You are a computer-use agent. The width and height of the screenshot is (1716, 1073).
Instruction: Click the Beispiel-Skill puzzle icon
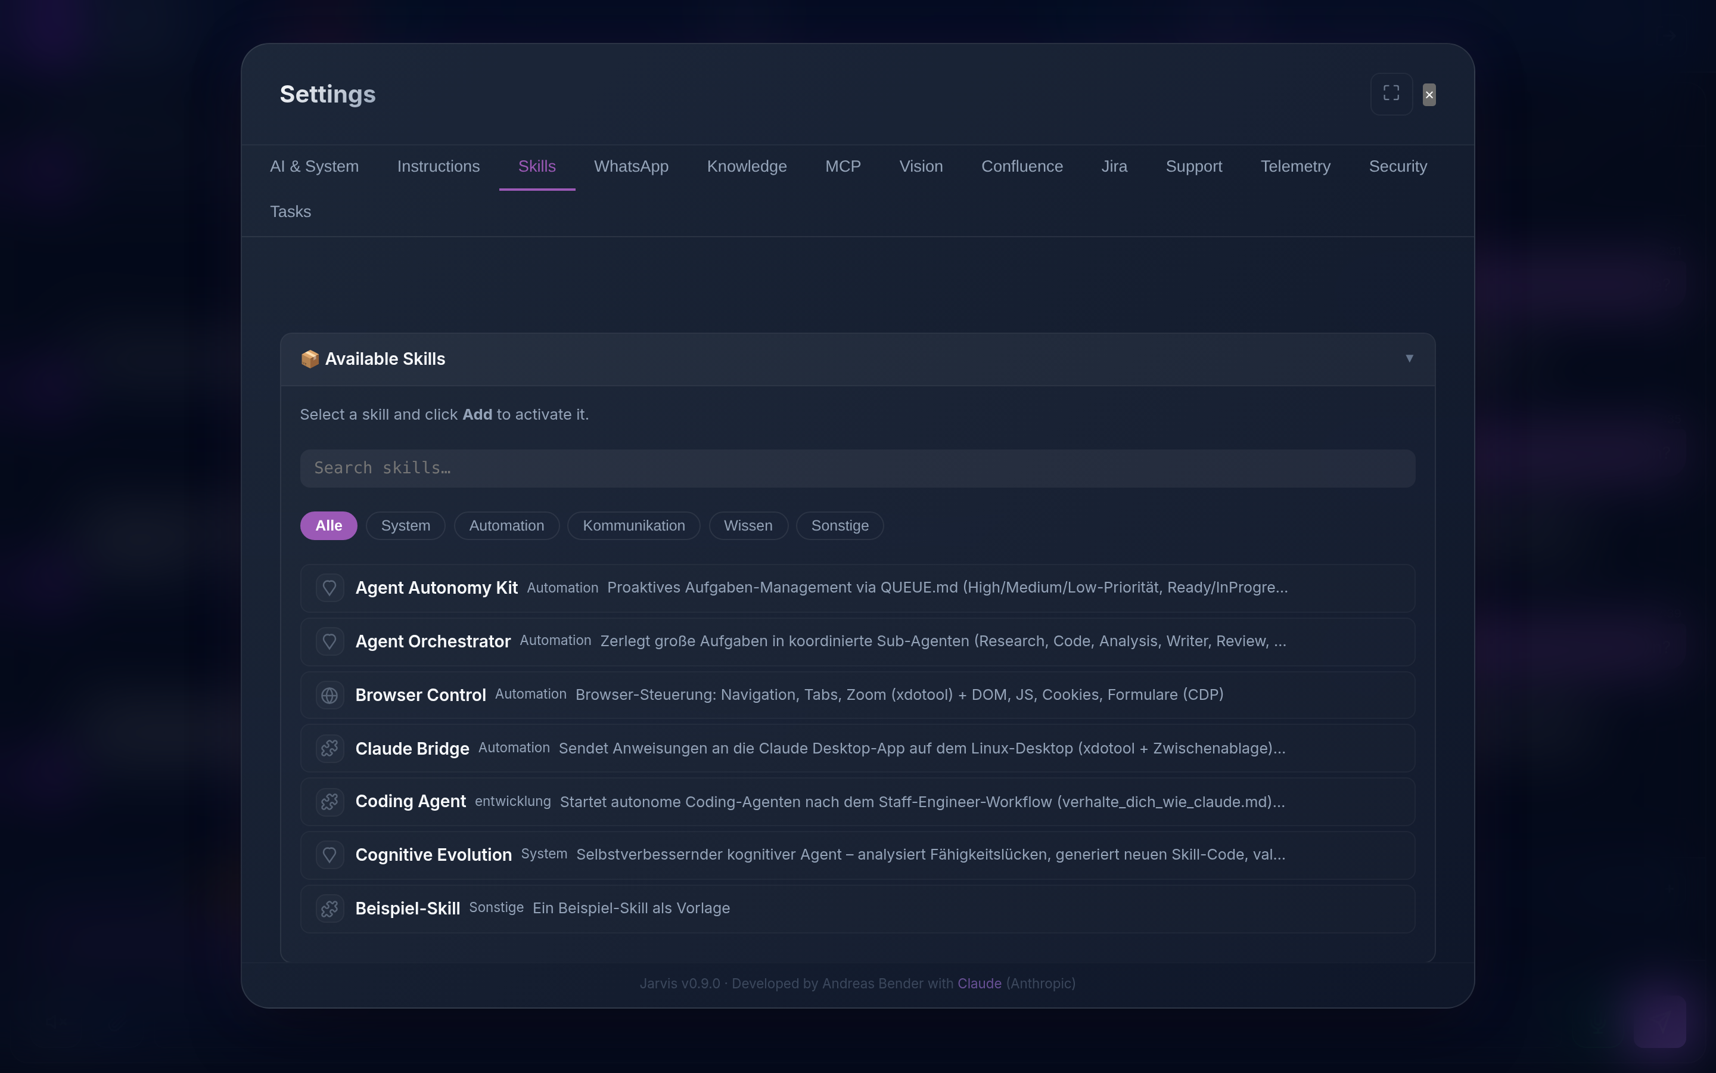coord(329,909)
